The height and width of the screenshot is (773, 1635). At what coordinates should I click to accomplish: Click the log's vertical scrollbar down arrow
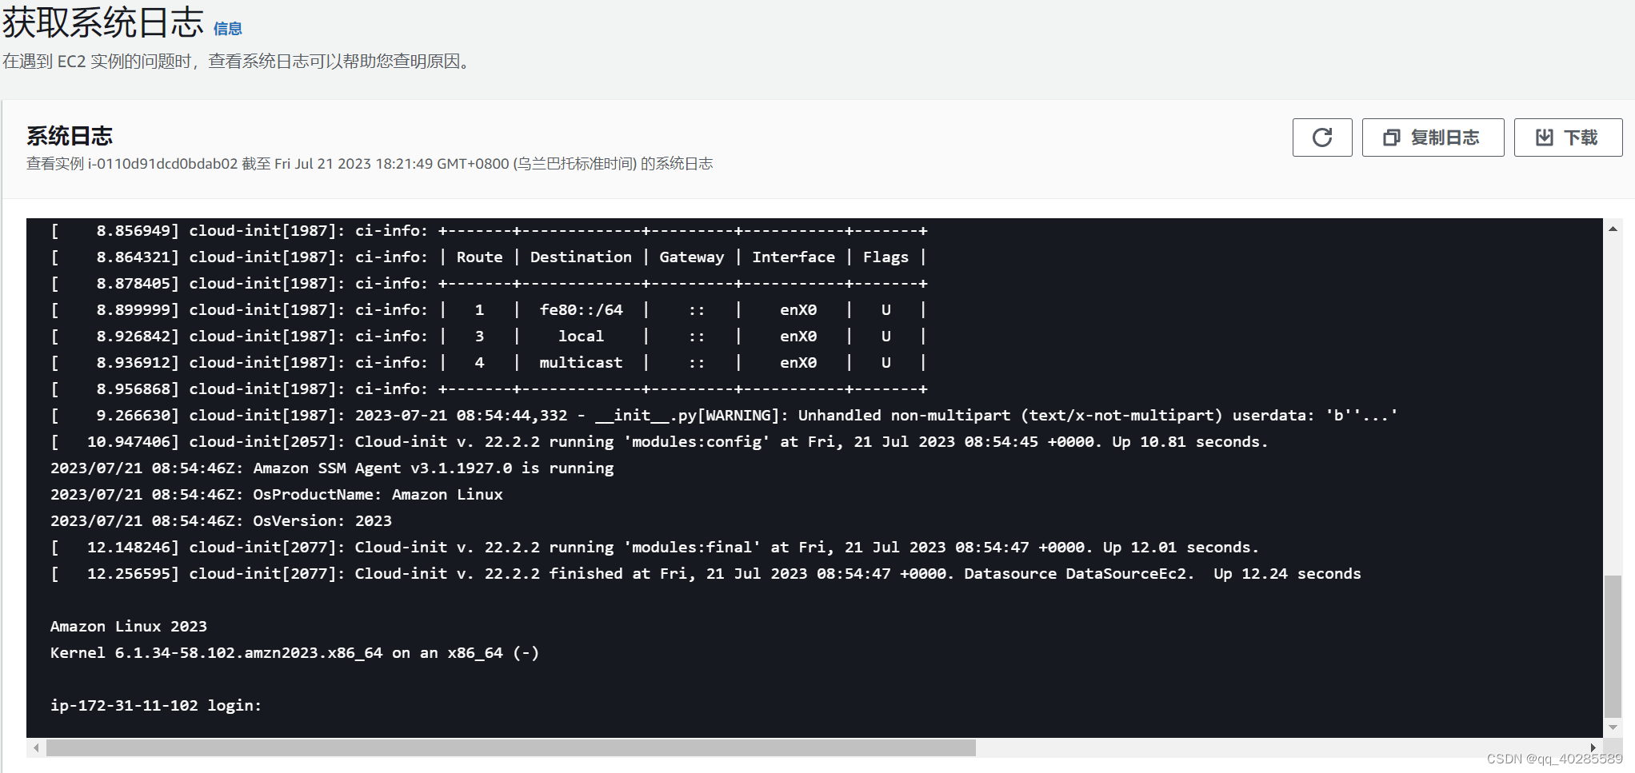click(x=1613, y=727)
